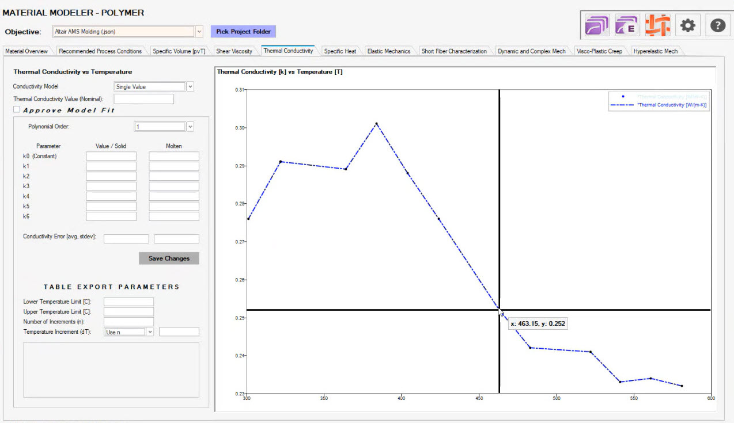Expand the Polynomial Order dropdown
The image size is (734, 423).
pyautogui.click(x=190, y=127)
